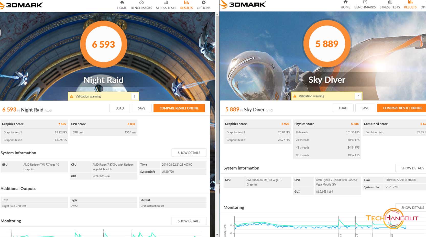Click Night Raid CPU test row in Additional Outputs
Screen dimensions: 426x237
34,206
